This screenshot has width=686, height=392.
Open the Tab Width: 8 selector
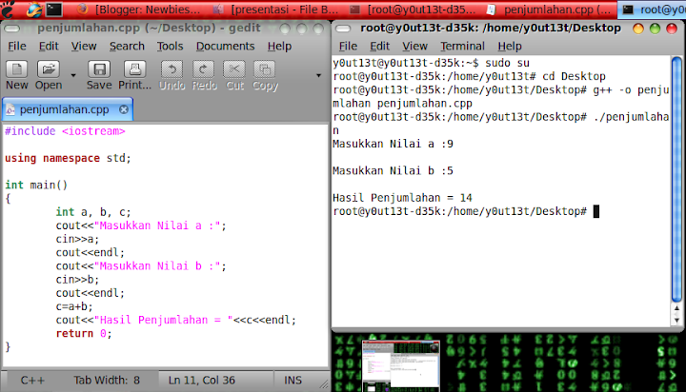107,381
